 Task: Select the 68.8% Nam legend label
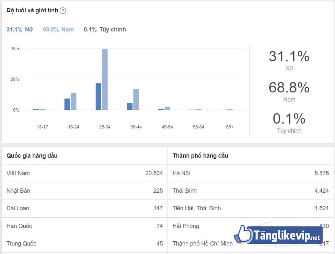point(58,30)
